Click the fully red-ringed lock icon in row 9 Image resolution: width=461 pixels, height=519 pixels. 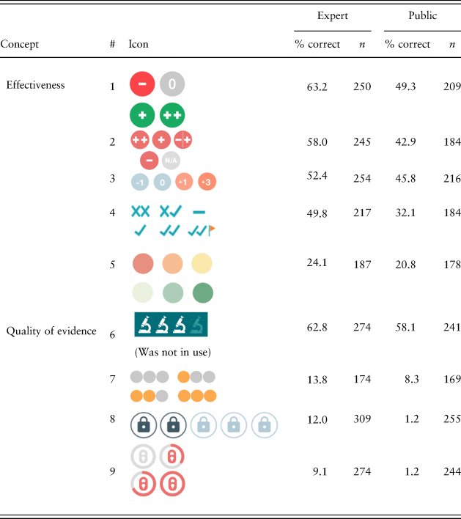pyautogui.click(x=172, y=485)
